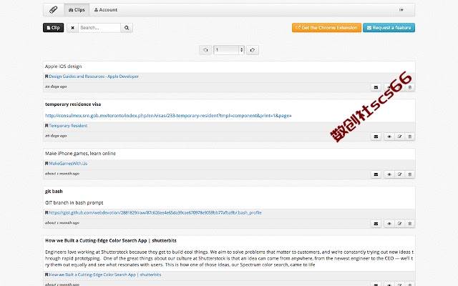Delete the temporary residence visa clip
Image resolution: width=458 pixels, height=286 pixels.
click(410, 137)
